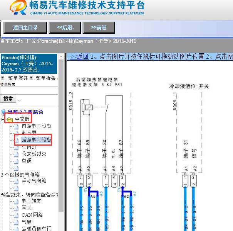Screen dimensions: 233x231
Task: Expand all menus via 菜单展开
Action: pyautogui.click(x=18, y=78)
